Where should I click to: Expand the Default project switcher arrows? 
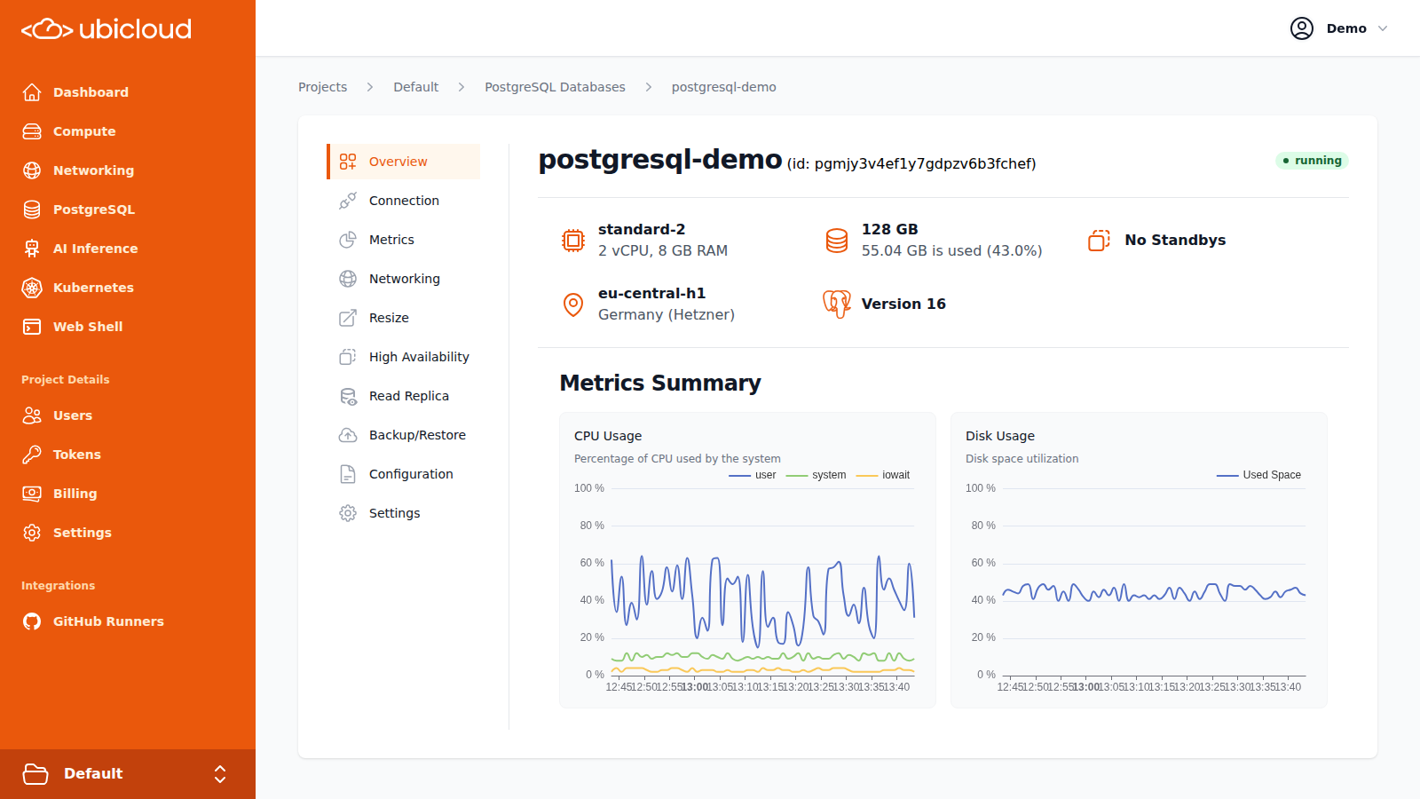(x=220, y=774)
